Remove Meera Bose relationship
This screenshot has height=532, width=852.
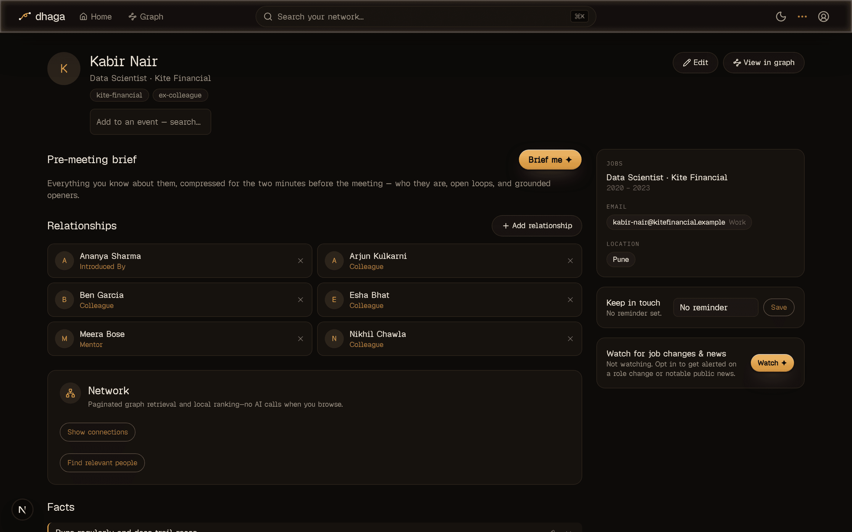point(300,339)
